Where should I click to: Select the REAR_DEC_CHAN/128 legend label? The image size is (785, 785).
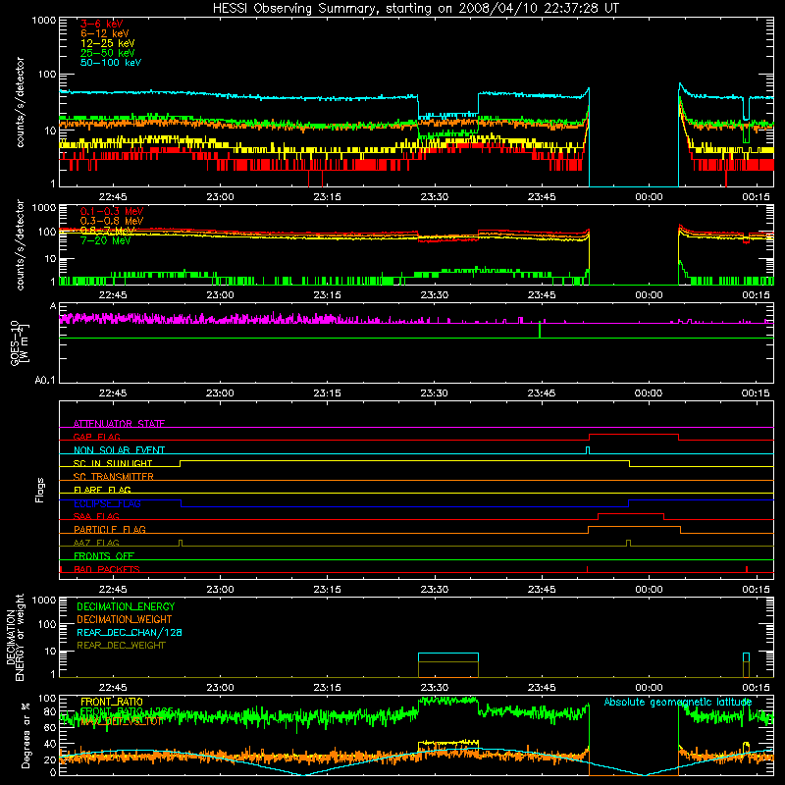(130, 632)
